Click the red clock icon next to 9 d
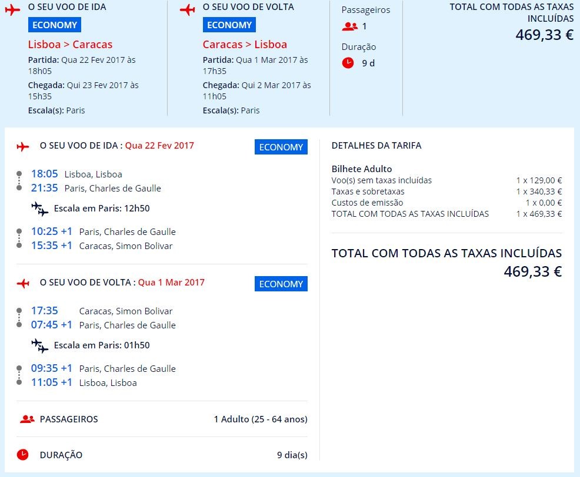This screenshot has width=580, height=477. tap(348, 63)
